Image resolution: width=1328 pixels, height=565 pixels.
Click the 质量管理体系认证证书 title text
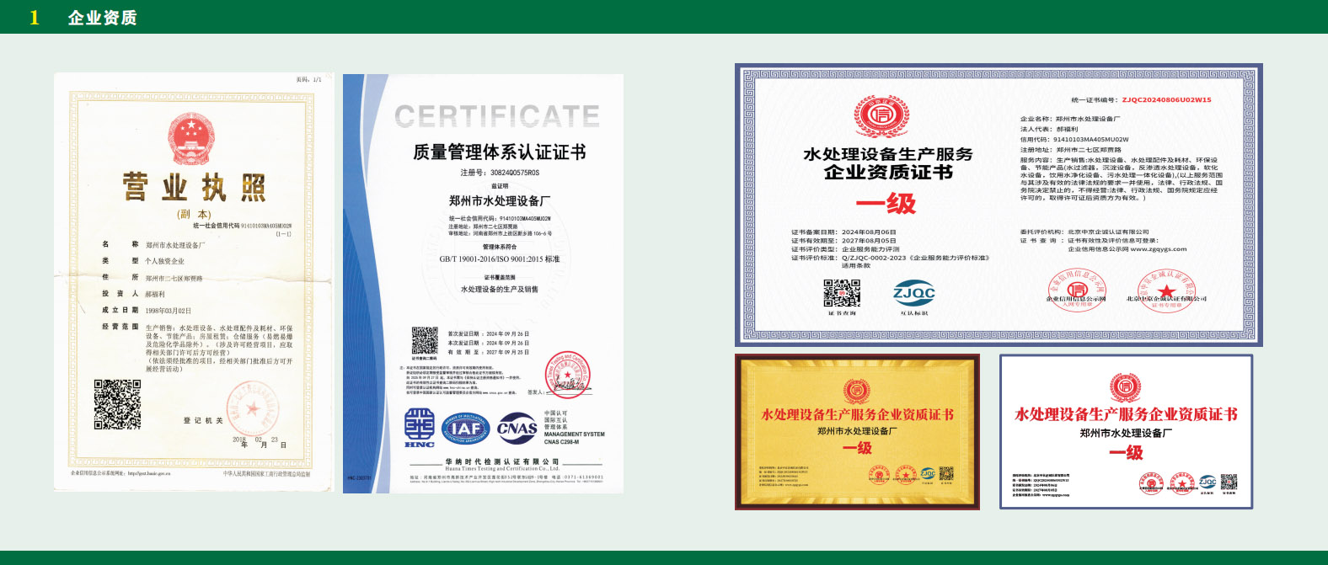(500, 152)
